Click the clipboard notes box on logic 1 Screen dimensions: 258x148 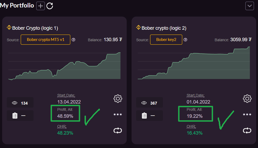tap(20, 116)
